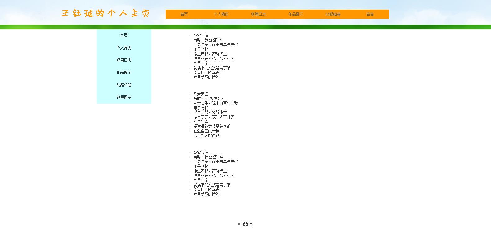This screenshot has width=491, height=237.
Task: Open 各安天涯 in the first article list
Action: tap(201, 36)
